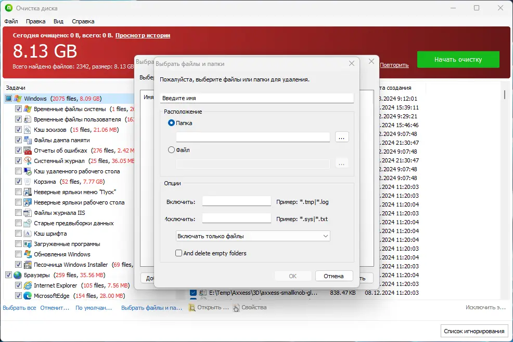Check Кэш удаленного рабочего стола checkbox
The height and width of the screenshot is (342, 513).
pyautogui.click(x=18, y=171)
